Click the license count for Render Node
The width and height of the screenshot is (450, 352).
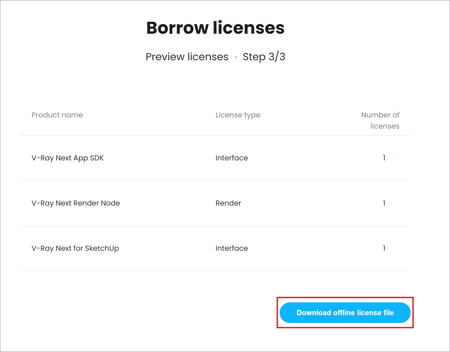[384, 203]
